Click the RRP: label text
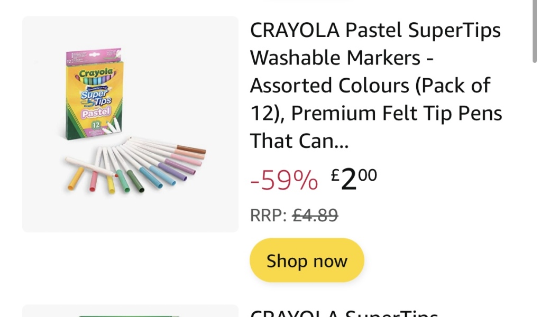Image resolution: width=541 pixels, height=317 pixels. (x=268, y=215)
